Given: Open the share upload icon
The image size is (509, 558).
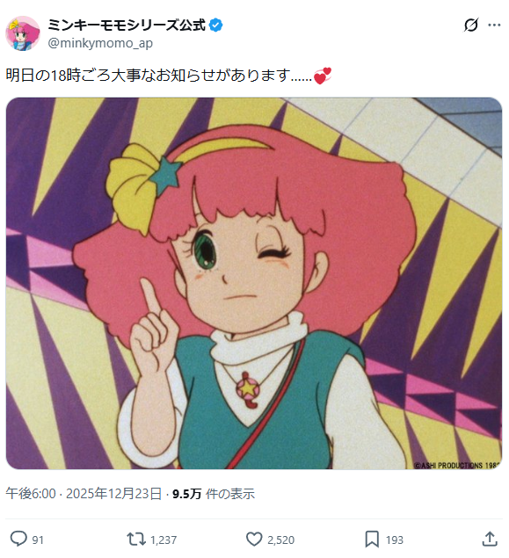Looking at the screenshot, I should point(490,539).
